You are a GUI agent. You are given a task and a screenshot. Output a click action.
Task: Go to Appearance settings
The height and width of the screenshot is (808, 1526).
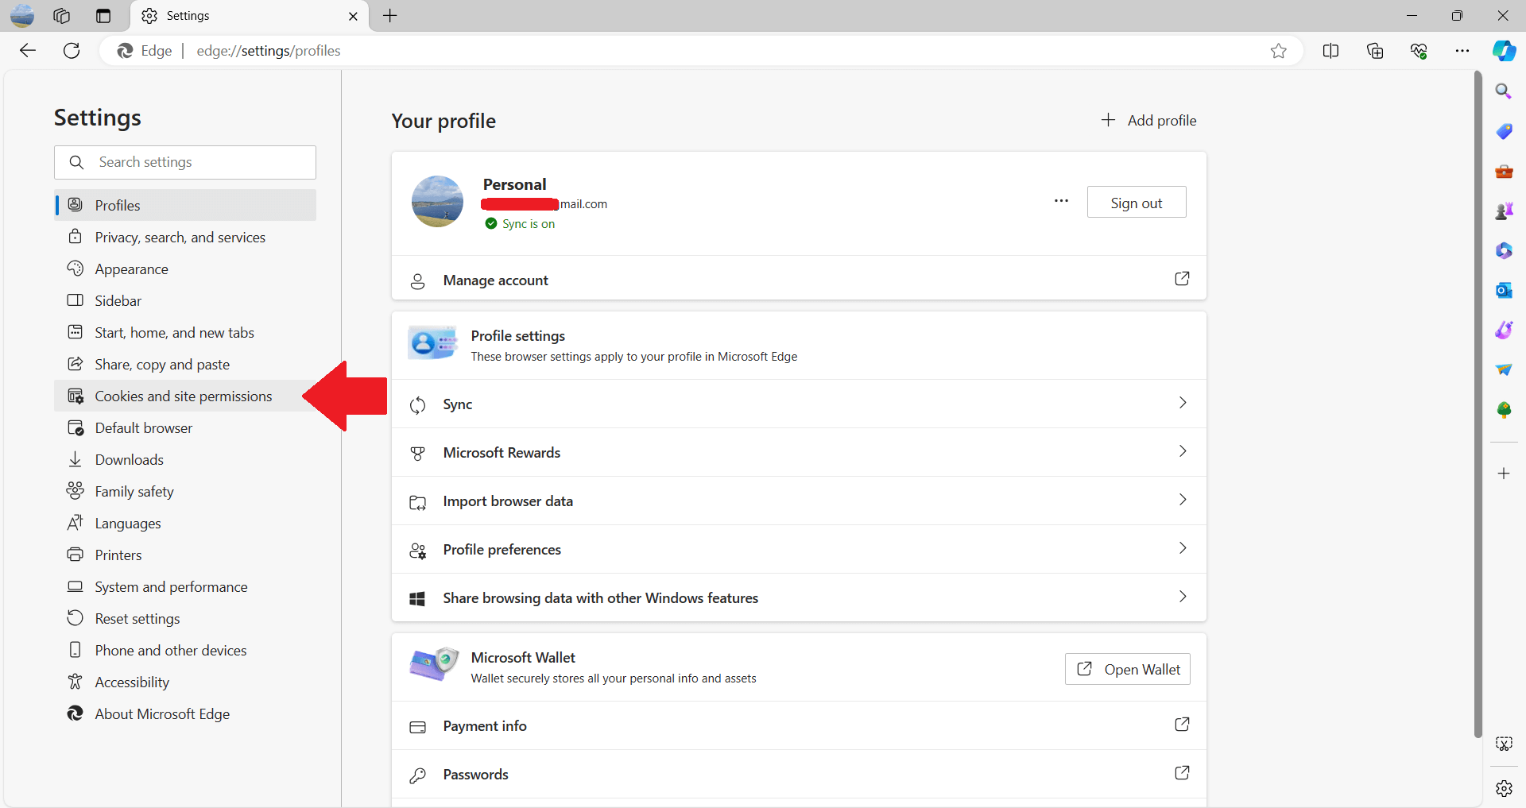click(185, 269)
